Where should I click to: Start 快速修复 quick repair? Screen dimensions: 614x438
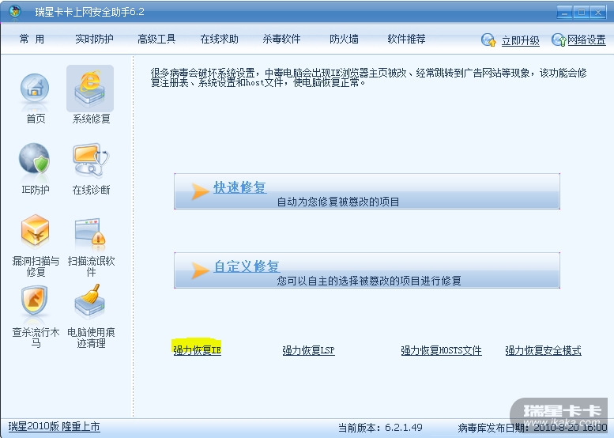[239, 187]
